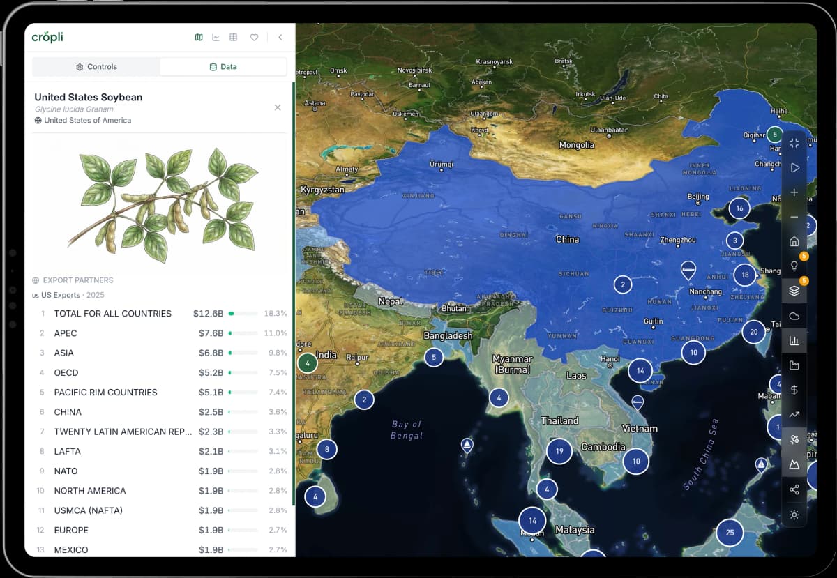
Task: Select the OECD export partner row
Action: [x=161, y=373]
